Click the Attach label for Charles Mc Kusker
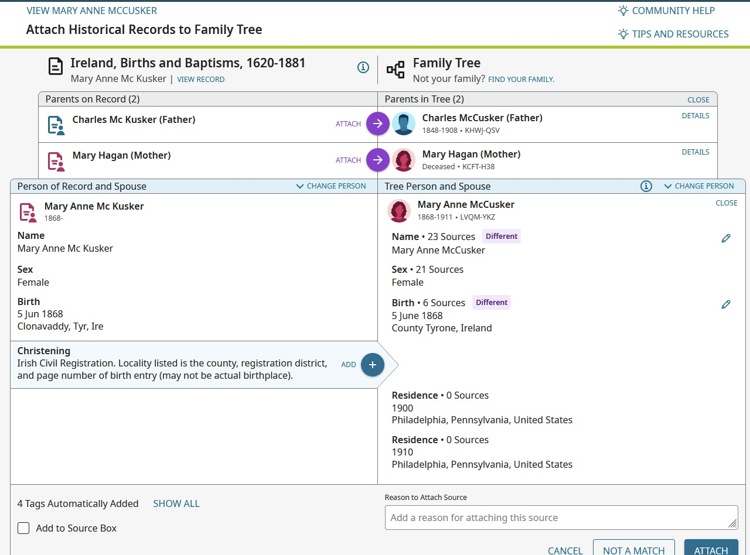The height and width of the screenshot is (555, 750). pos(348,124)
